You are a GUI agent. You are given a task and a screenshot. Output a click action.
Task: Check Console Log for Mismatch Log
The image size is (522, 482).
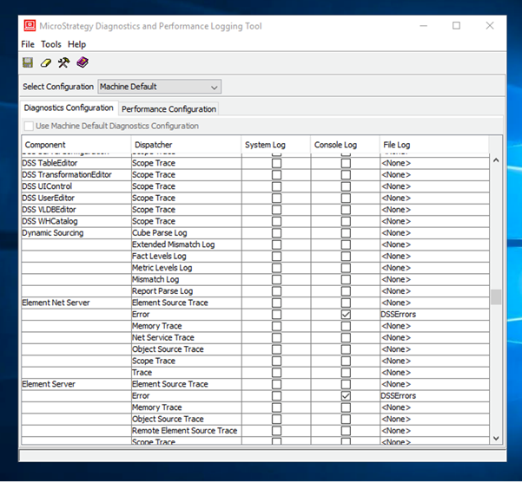[x=346, y=280]
